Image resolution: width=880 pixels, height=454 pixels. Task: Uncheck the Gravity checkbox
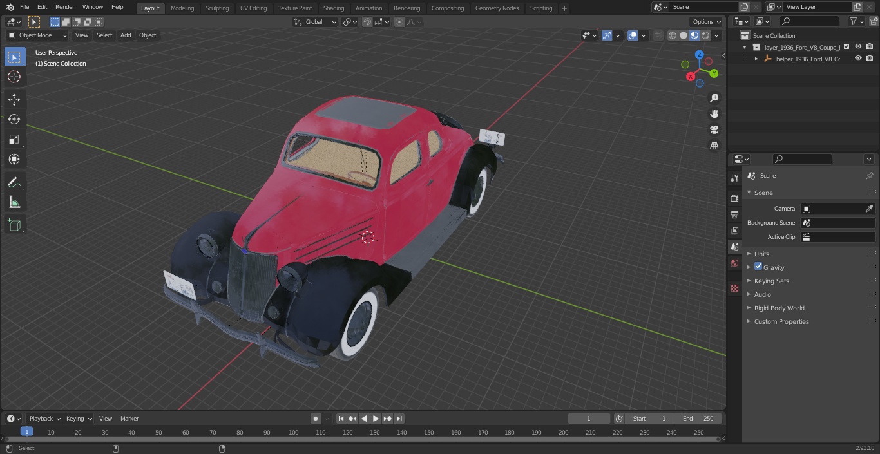pyautogui.click(x=758, y=267)
